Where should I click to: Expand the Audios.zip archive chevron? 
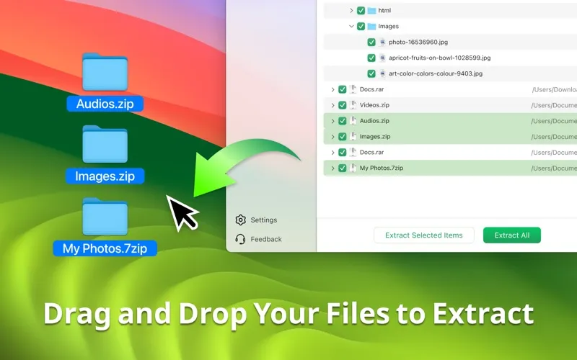332,121
